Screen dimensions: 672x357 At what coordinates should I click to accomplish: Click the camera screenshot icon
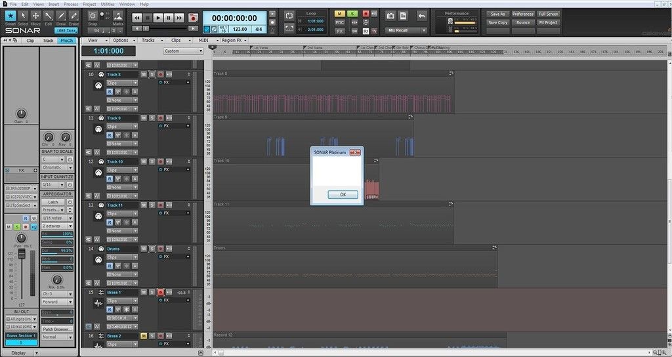point(390,16)
